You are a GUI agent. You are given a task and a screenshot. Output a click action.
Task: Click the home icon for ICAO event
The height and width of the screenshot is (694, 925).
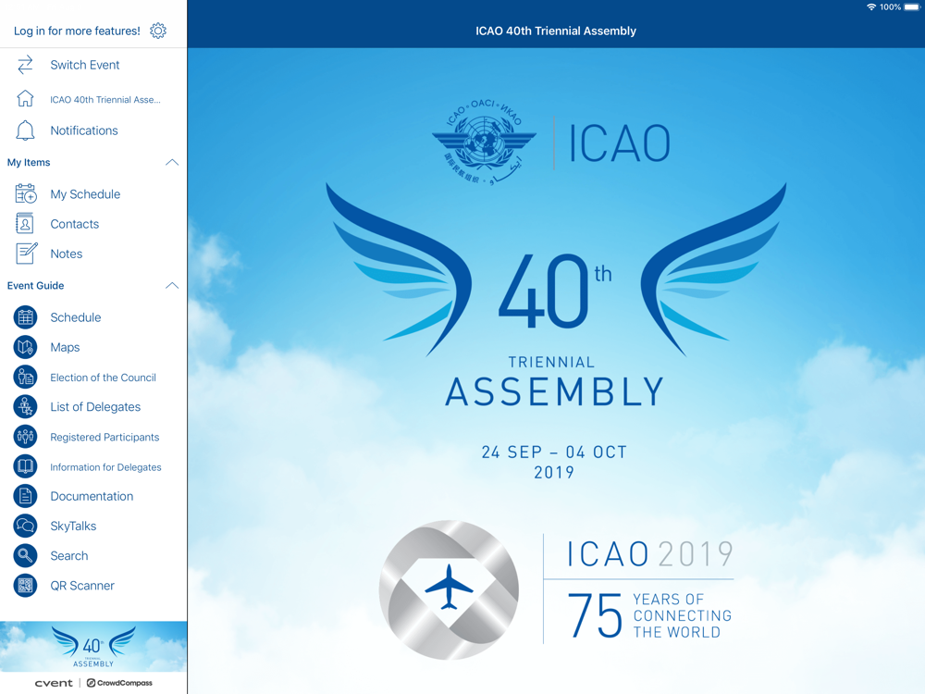pos(25,99)
